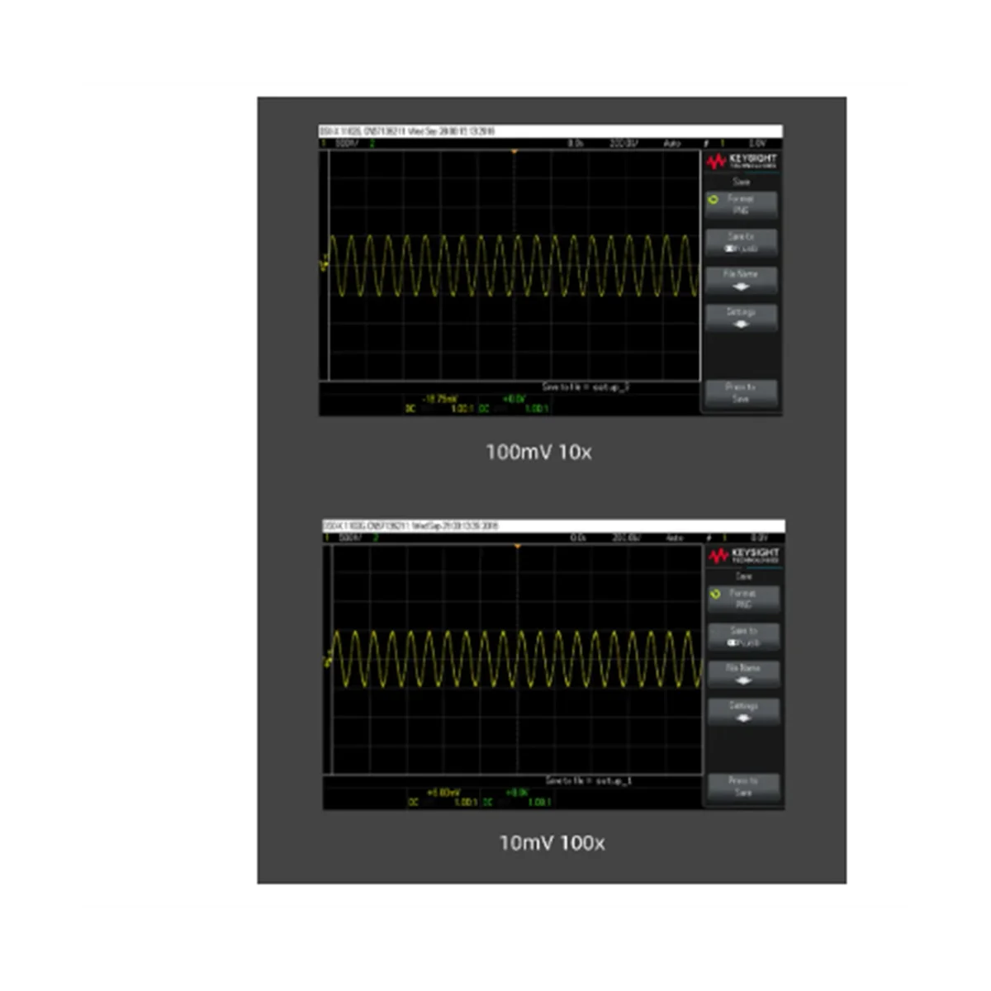This screenshot has height=991, width=991.
Task: Click the channel 1 ground marker on the bottom scope
Action: (x=328, y=660)
